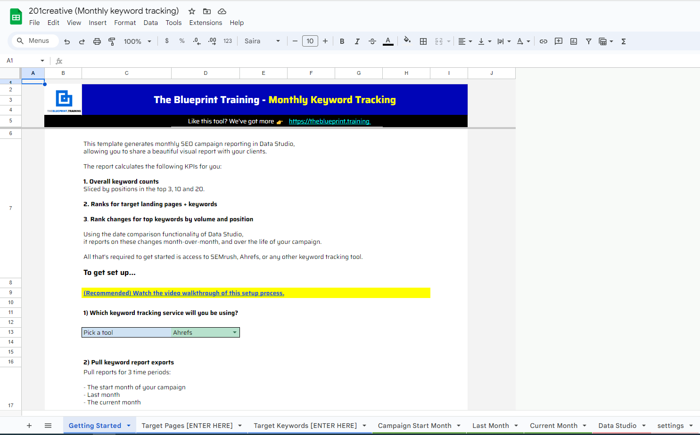Click the undo arrow icon
The width and height of the screenshot is (700, 435).
67,41
